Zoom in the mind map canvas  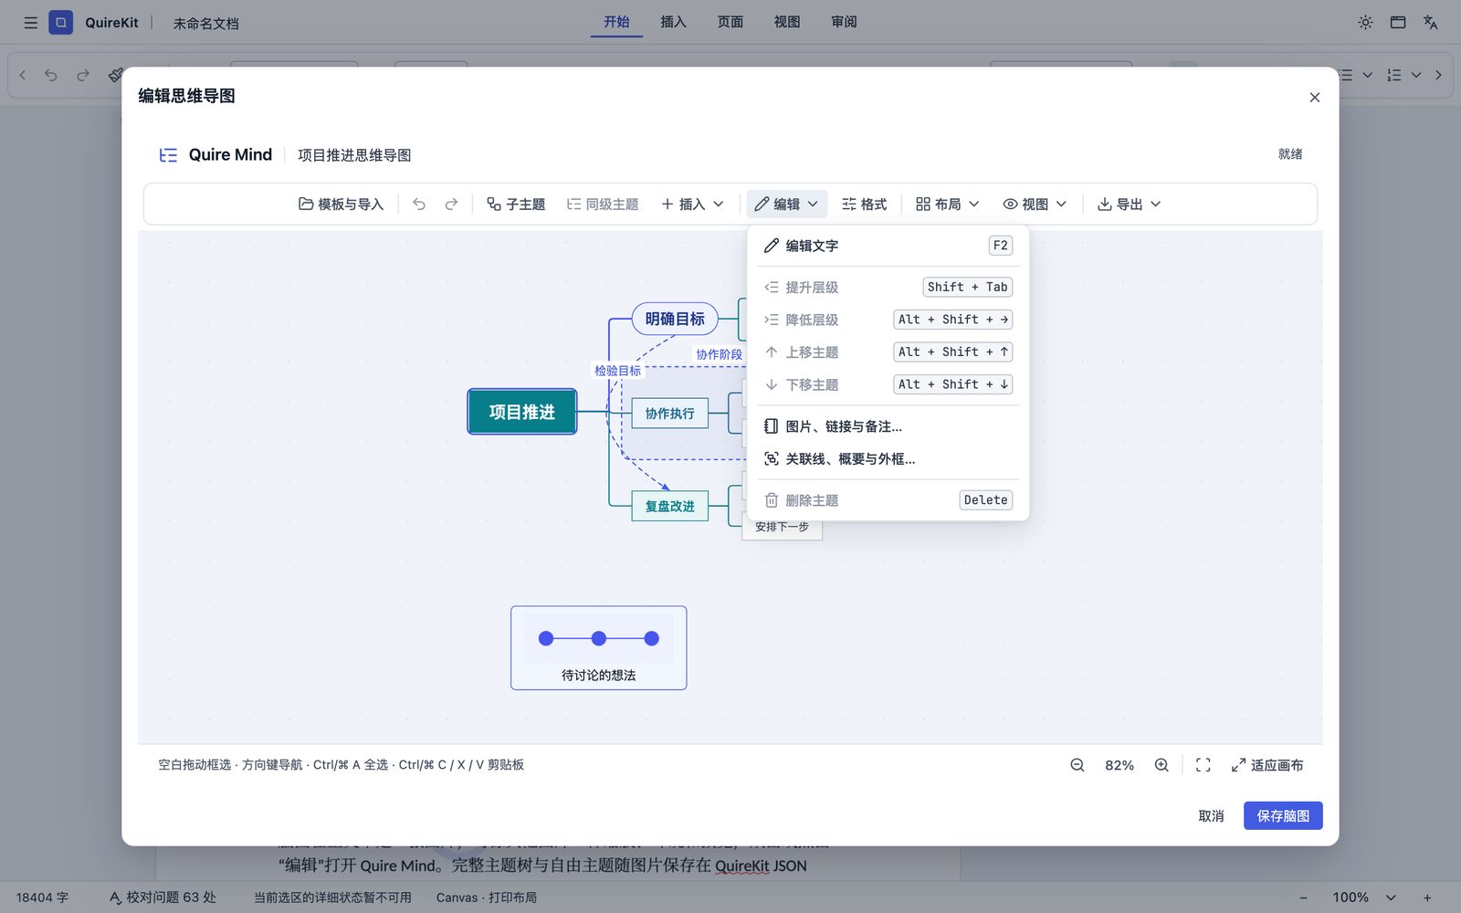click(1161, 765)
